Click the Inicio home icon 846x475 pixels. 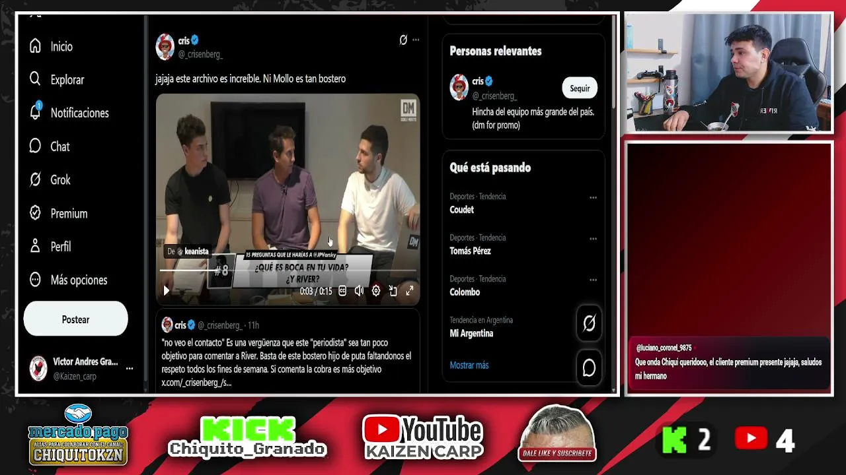[x=36, y=46]
